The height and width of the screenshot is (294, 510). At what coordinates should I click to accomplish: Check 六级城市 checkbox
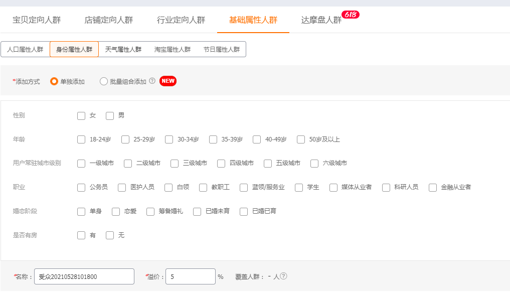(314, 164)
